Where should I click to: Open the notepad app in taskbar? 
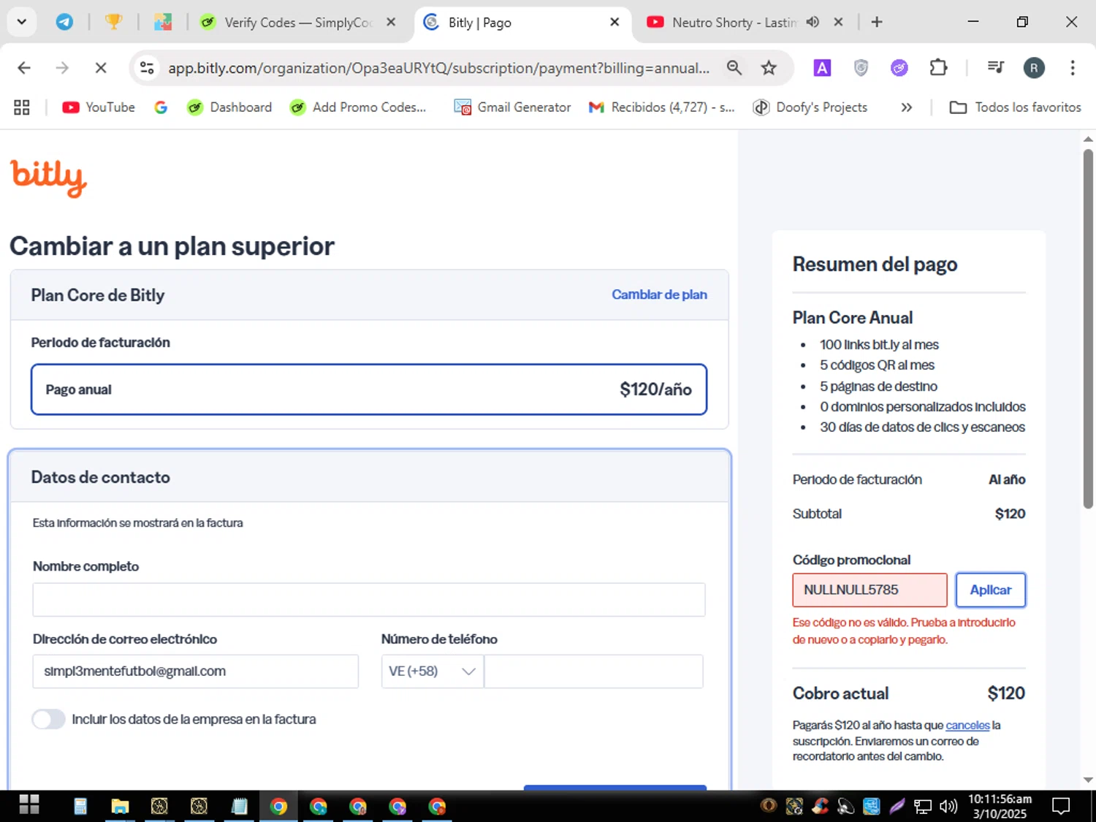point(239,806)
